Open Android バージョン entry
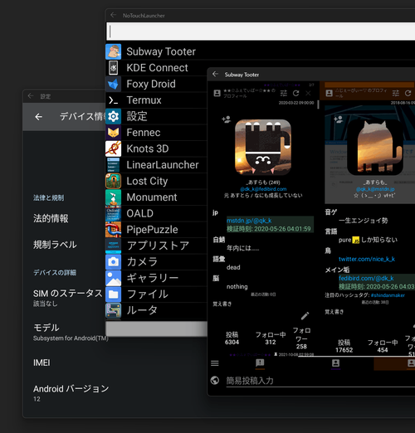Screen dimensions: 415x433 tap(71, 393)
